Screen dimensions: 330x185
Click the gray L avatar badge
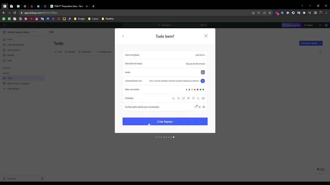pos(203,72)
